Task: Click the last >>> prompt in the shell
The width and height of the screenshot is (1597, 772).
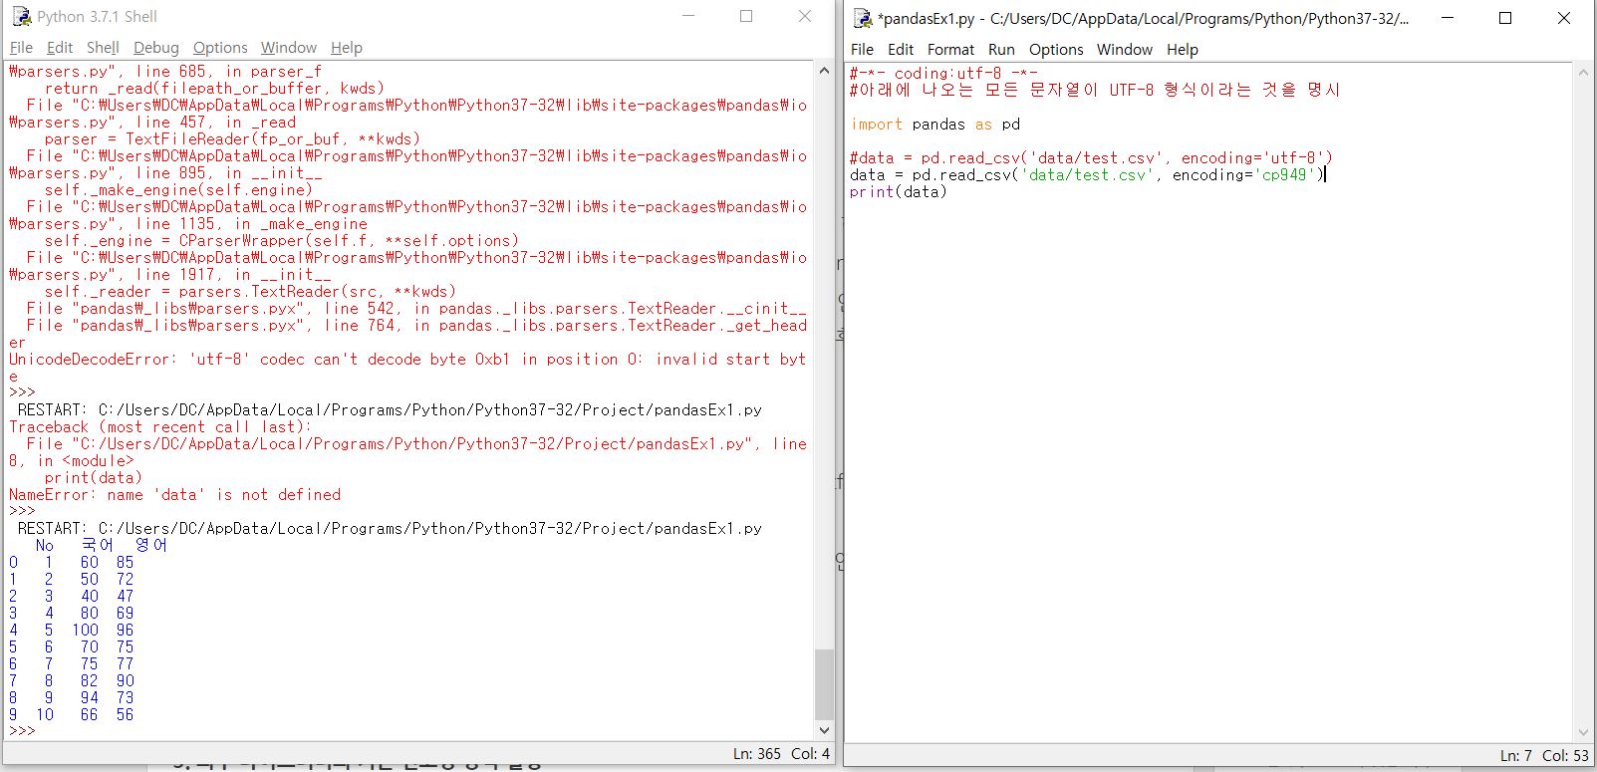Action: [22, 731]
